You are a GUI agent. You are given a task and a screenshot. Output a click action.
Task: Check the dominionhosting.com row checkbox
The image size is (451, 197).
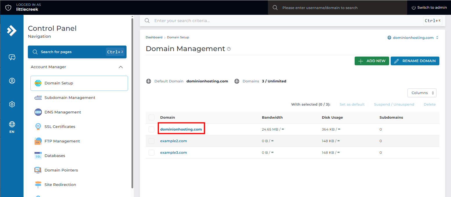[x=151, y=129]
